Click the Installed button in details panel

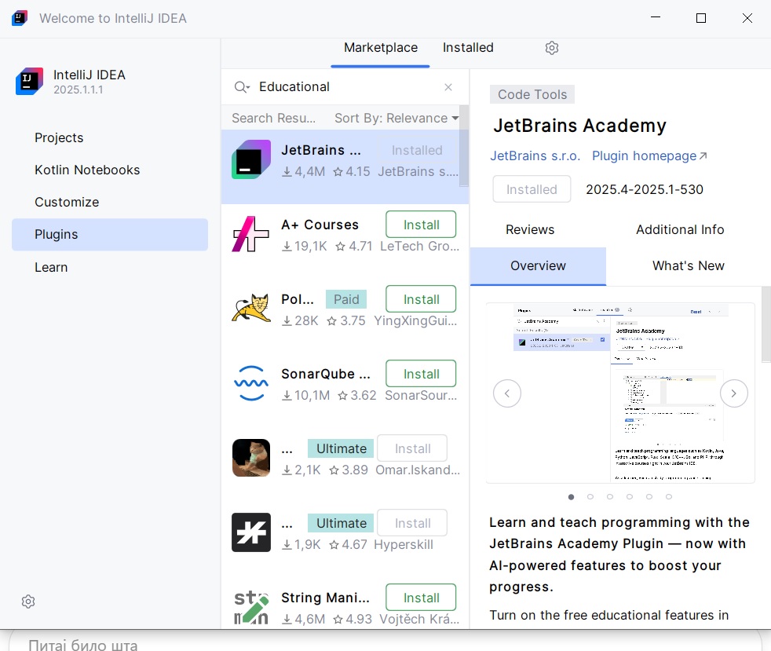pyautogui.click(x=532, y=189)
